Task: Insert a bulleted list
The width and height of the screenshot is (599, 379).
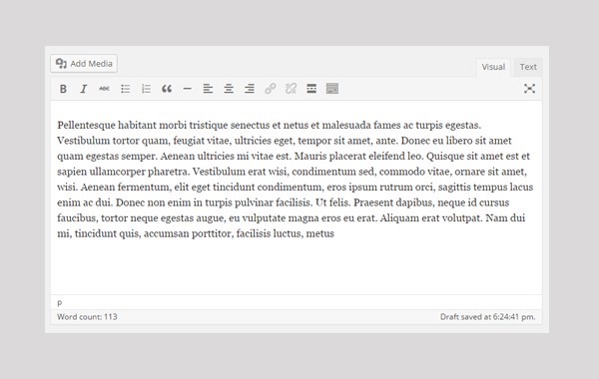Action: click(126, 89)
